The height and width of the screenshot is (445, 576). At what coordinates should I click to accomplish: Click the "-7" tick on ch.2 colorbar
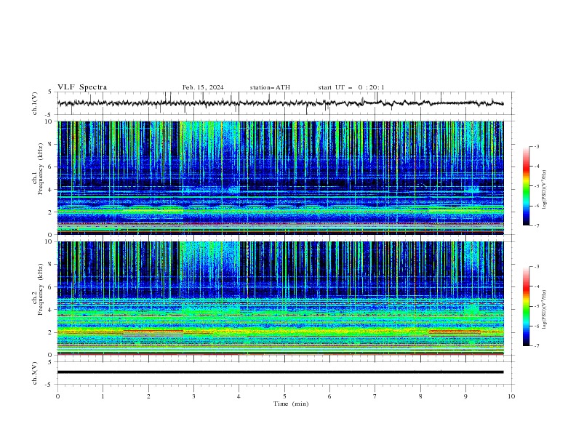[x=536, y=345]
